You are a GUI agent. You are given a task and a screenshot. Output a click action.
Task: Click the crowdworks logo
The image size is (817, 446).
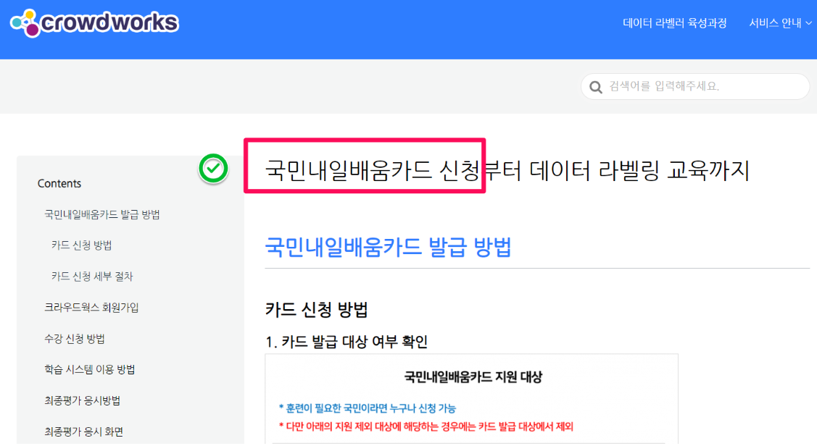[x=94, y=23]
